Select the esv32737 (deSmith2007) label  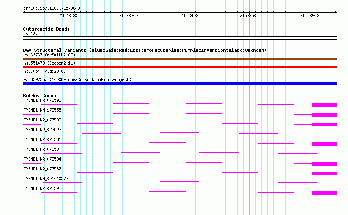click(49, 55)
